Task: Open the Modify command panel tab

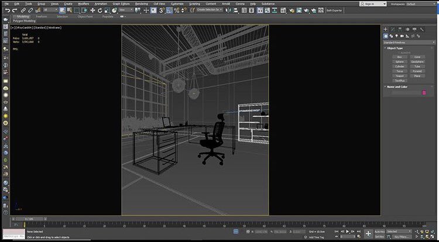Action: [393, 29]
